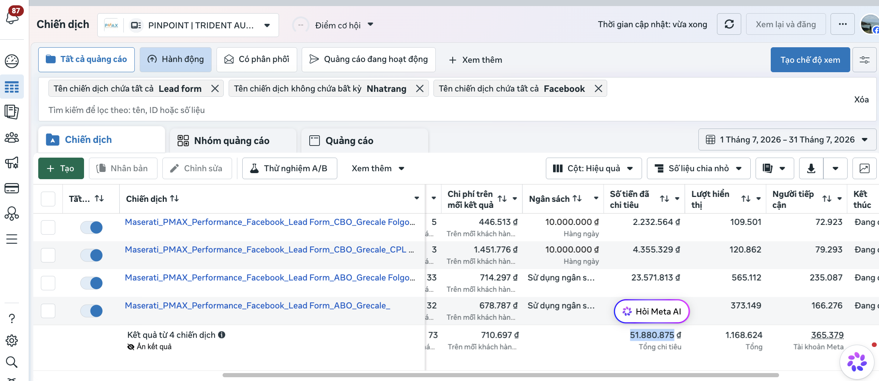This screenshot has width=879, height=381.
Task: Open all tools hamburger menu in sidebar
Action: pyautogui.click(x=12, y=239)
